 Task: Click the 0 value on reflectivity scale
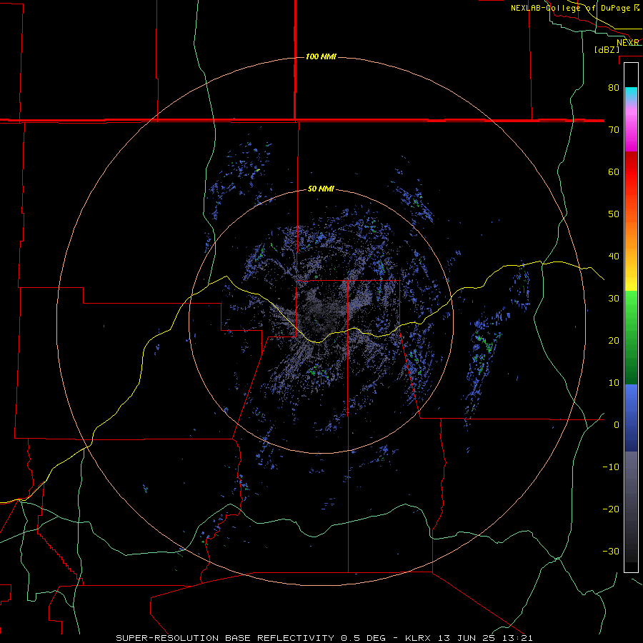pos(617,425)
